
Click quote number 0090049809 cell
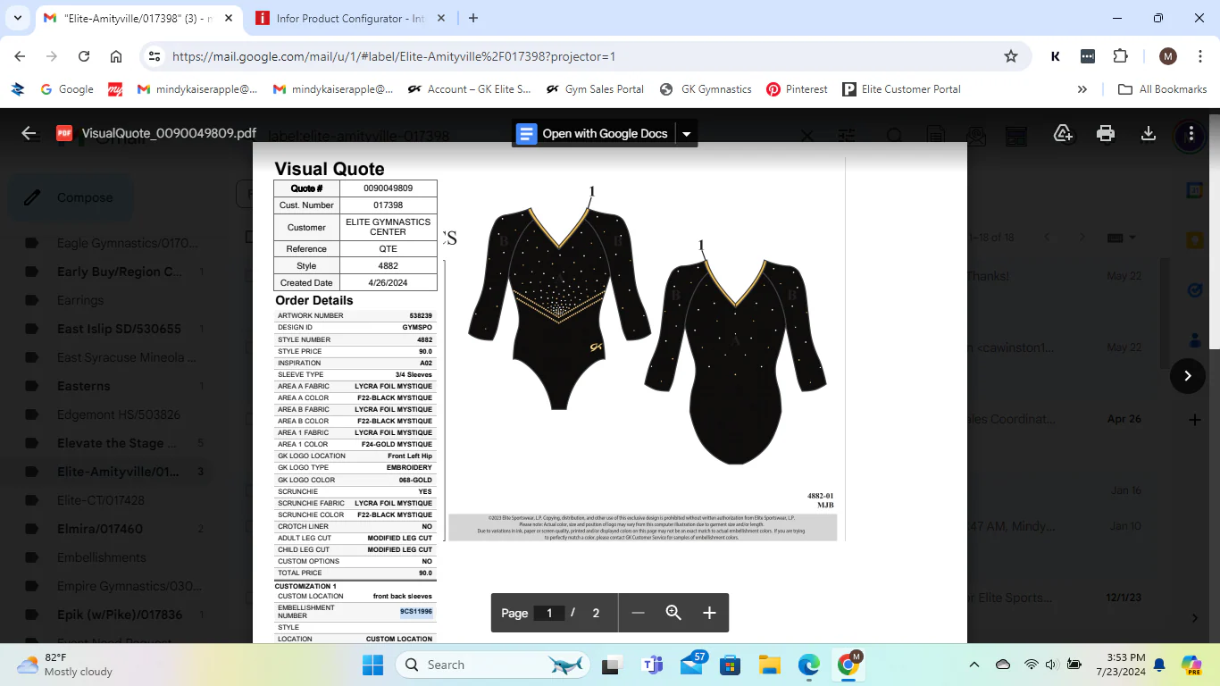pyautogui.click(x=389, y=188)
